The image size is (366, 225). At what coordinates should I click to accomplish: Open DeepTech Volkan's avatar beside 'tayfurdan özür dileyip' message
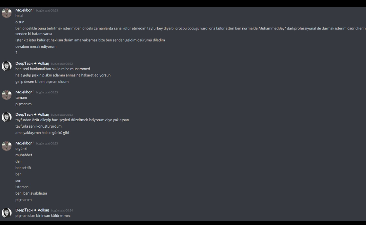pyautogui.click(x=6, y=117)
